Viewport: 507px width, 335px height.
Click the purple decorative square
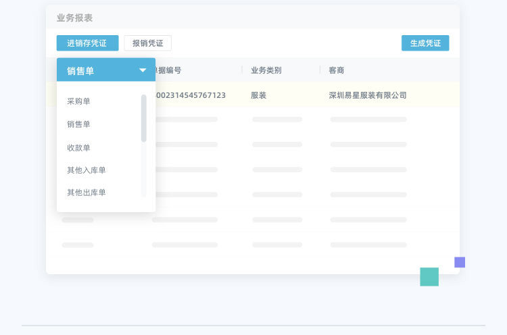click(x=460, y=262)
